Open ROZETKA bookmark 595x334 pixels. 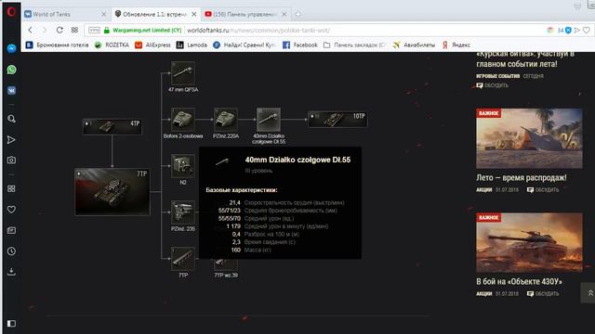(112, 45)
